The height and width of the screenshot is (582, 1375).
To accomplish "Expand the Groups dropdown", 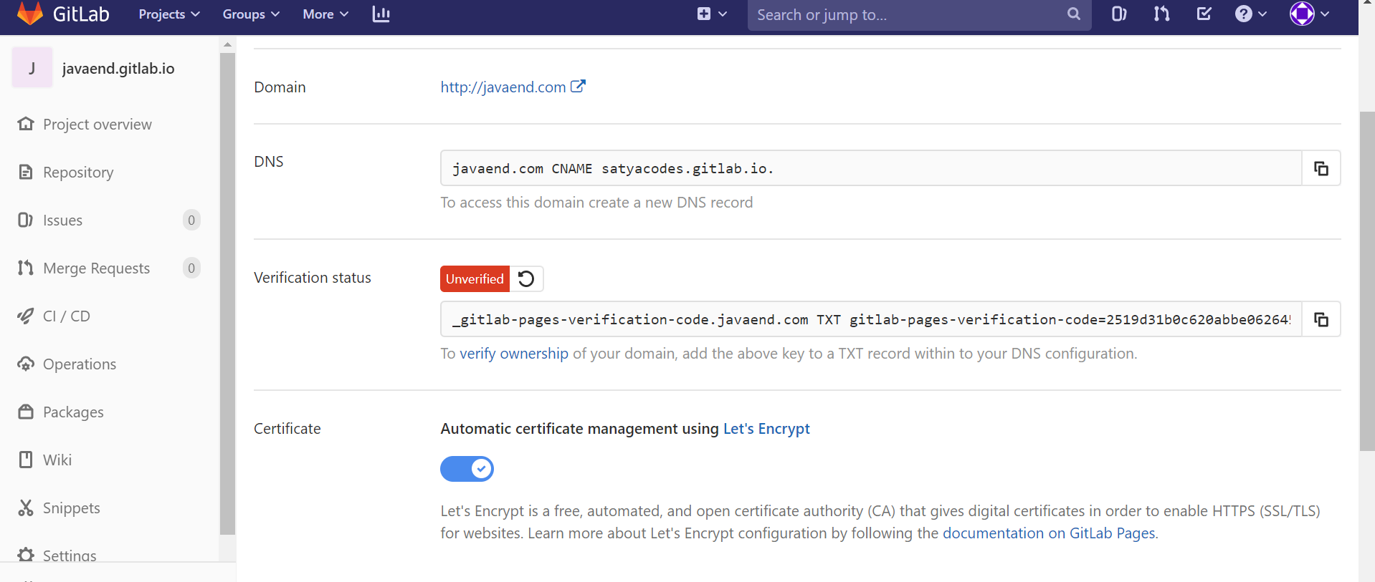I will [250, 14].
